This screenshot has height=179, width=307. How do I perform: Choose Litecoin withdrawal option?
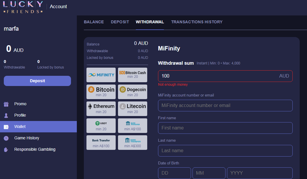(x=133, y=109)
